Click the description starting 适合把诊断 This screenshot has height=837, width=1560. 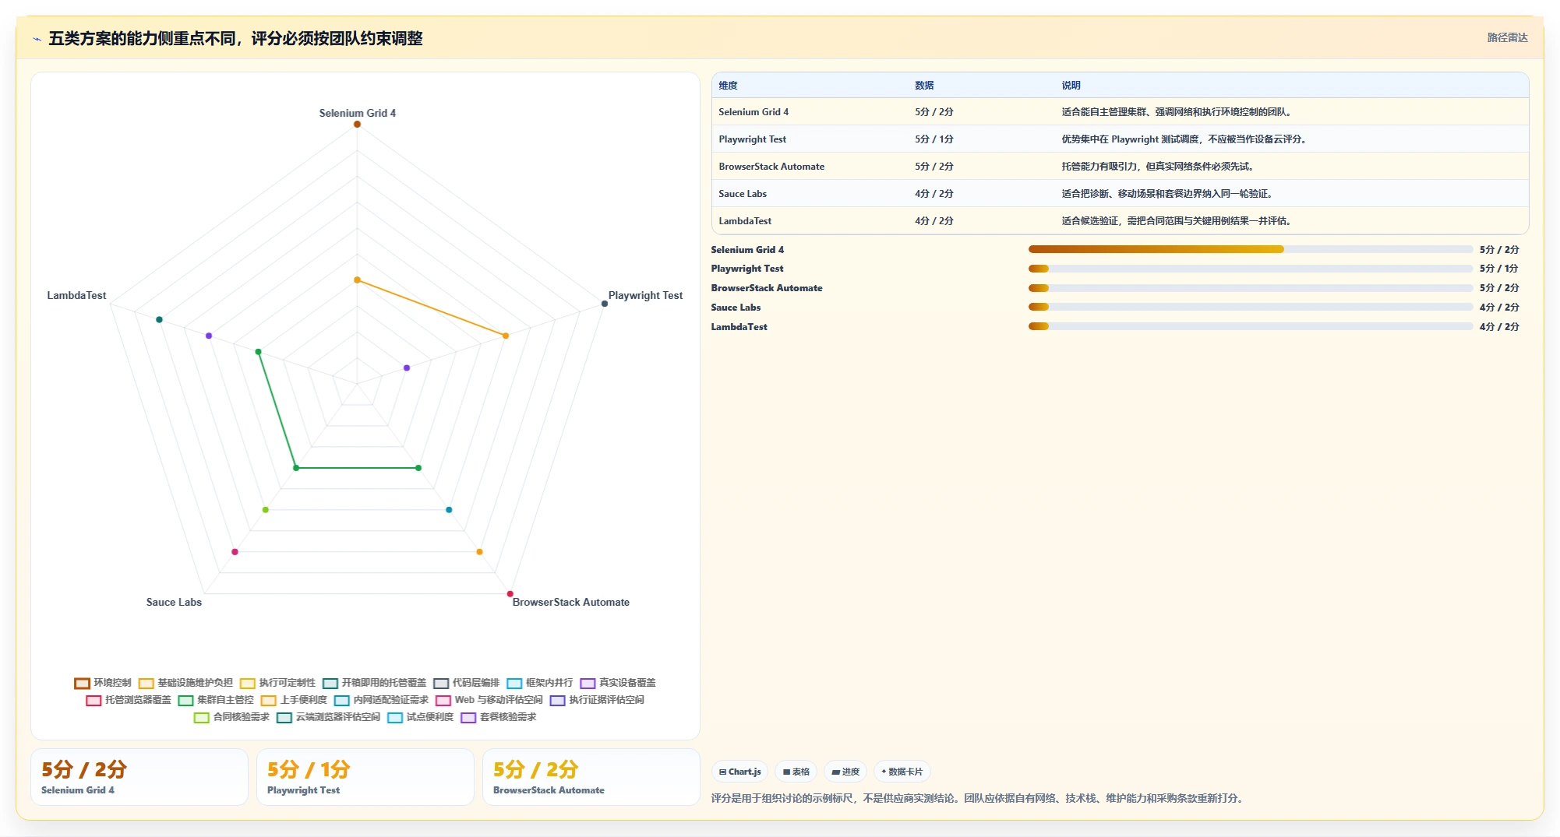pyautogui.click(x=1168, y=194)
